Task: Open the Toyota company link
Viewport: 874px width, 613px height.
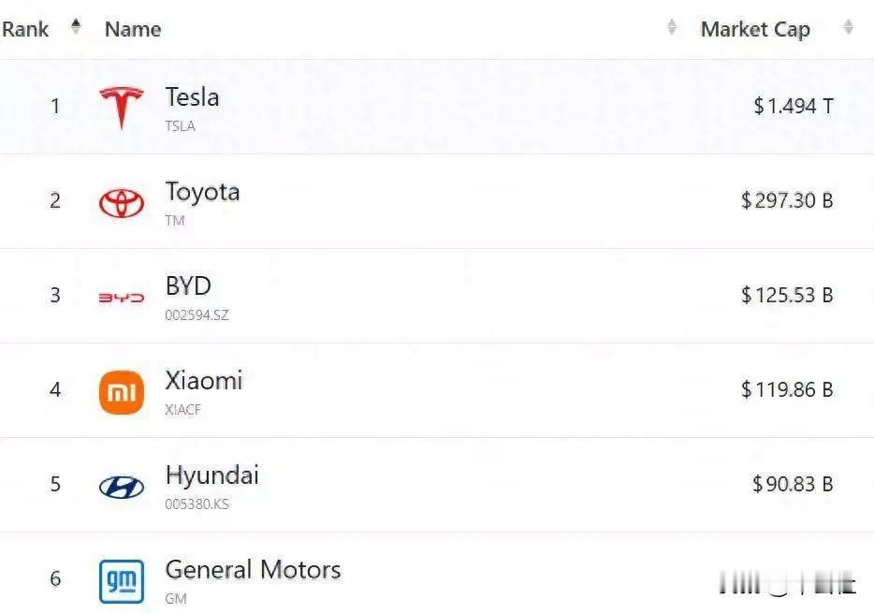Action: pos(202,192)
